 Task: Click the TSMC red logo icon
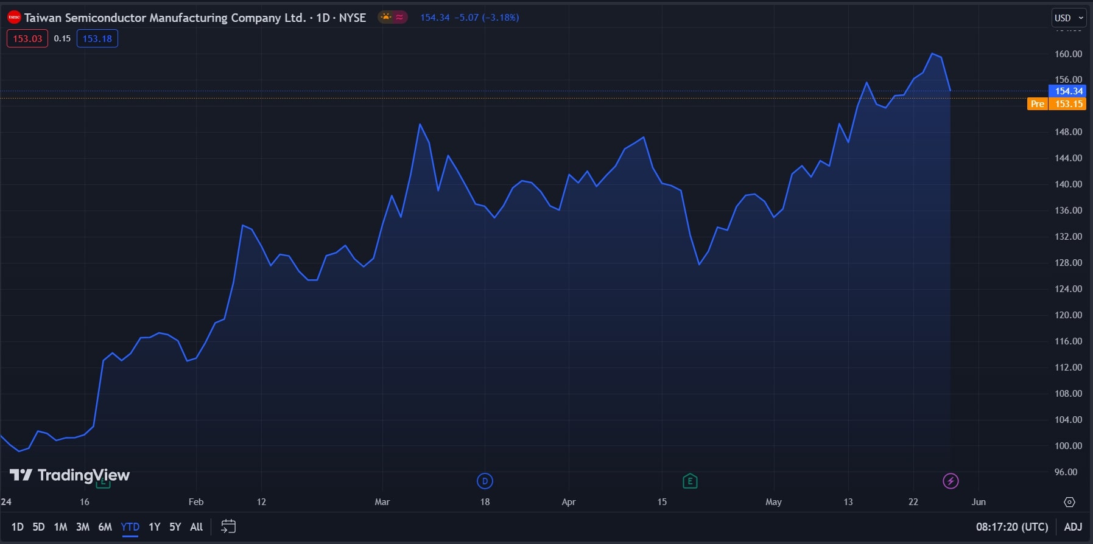pos(14,18)
